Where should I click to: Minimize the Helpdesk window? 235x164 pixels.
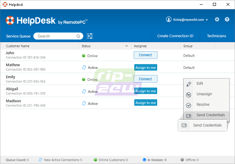coord(201,4)
